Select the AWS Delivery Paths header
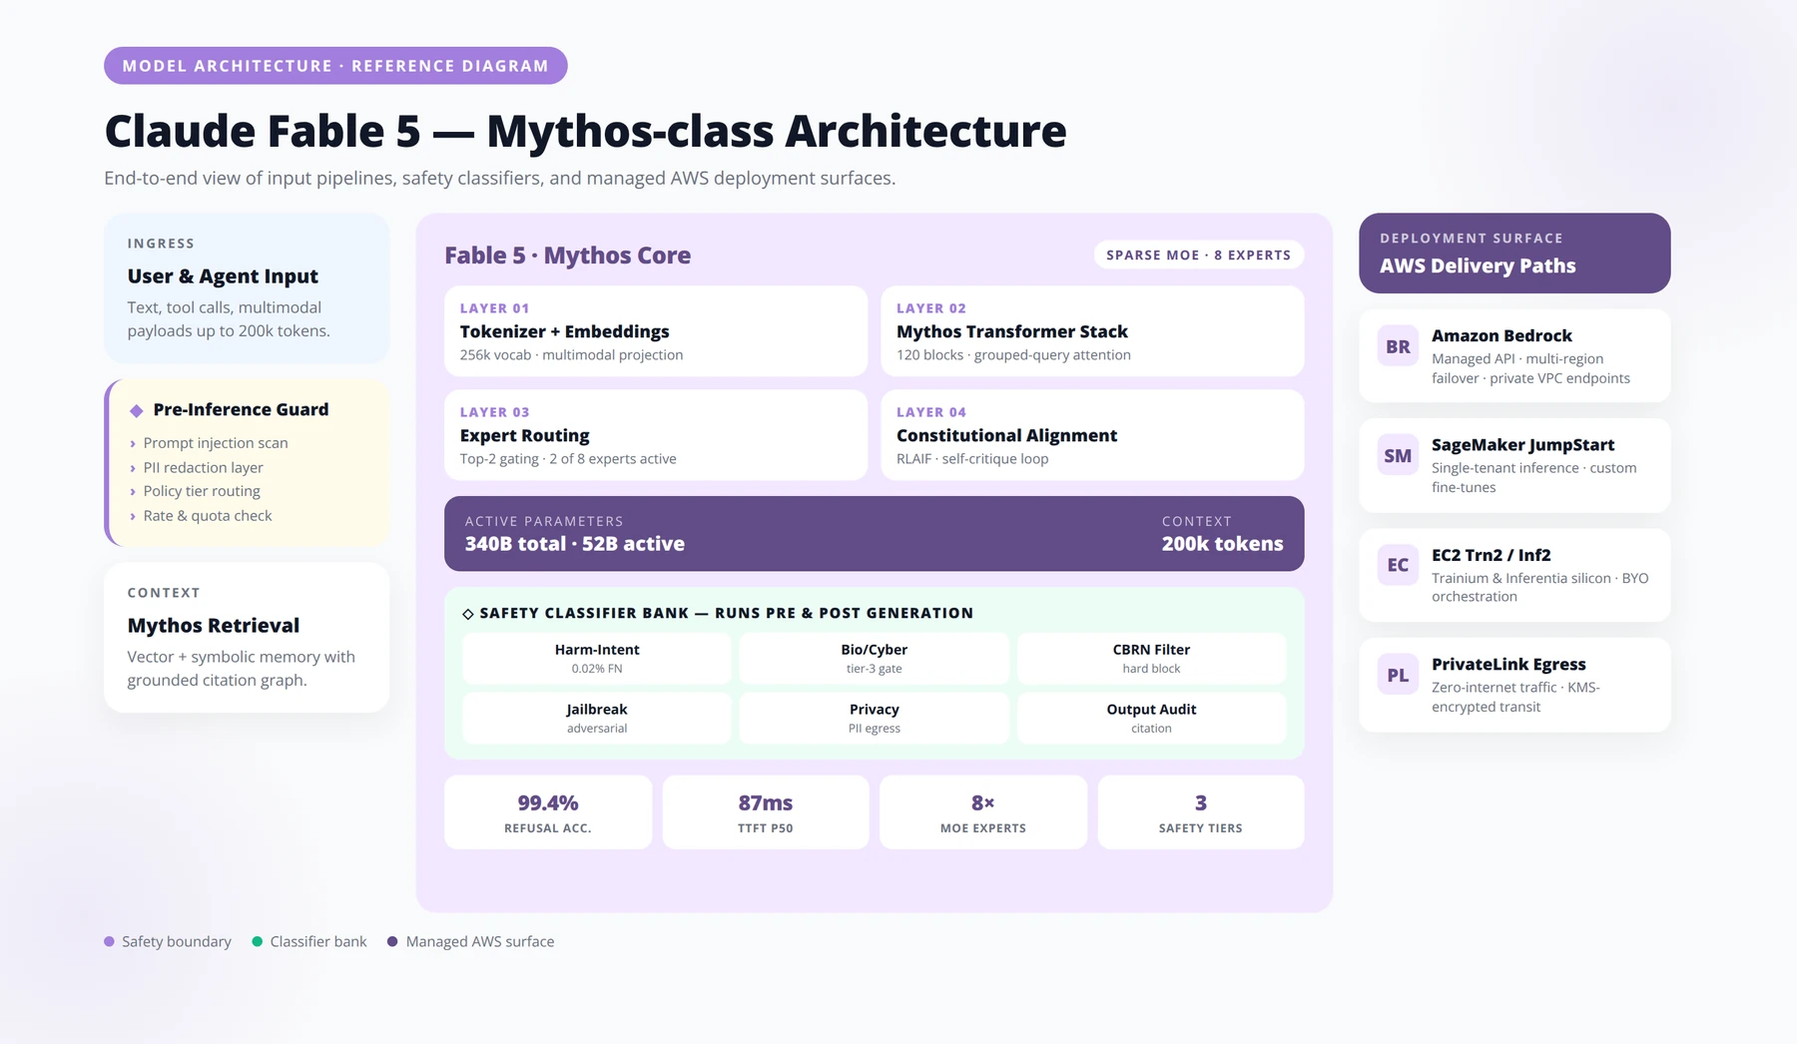This screenshot has height=1044, width=1797. tap(1514, 254)
